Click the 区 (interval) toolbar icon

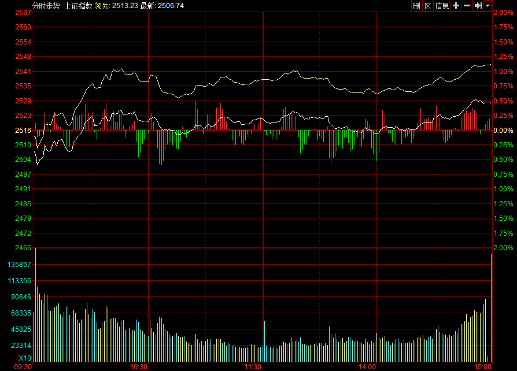pyautogui.click(x=428, y=6)
